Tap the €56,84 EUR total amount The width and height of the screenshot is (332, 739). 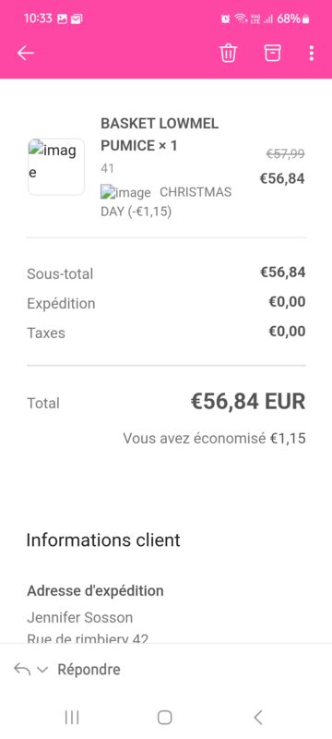[x=248, y=402]
